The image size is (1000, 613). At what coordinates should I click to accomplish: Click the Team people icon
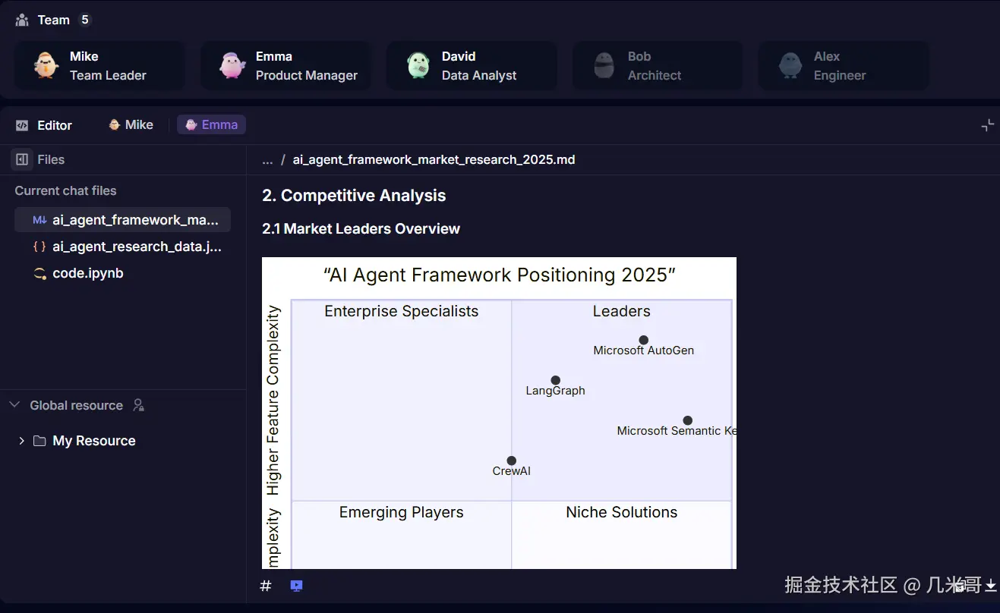tap(22, 20)
